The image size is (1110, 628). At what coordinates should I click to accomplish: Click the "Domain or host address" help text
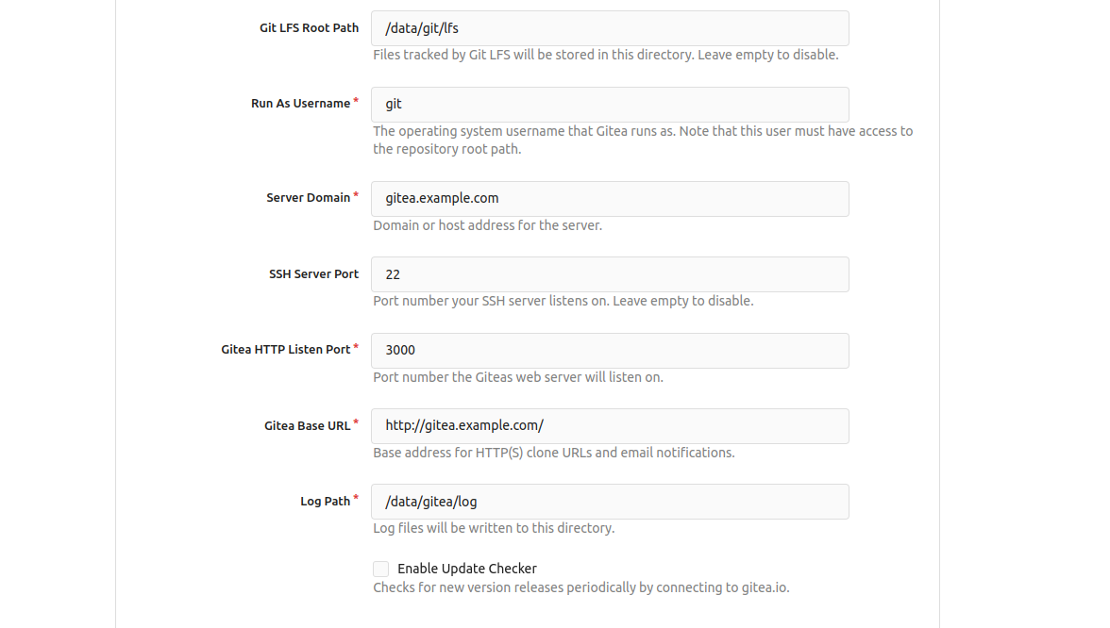pyautogui.click(x=487, y=225)
